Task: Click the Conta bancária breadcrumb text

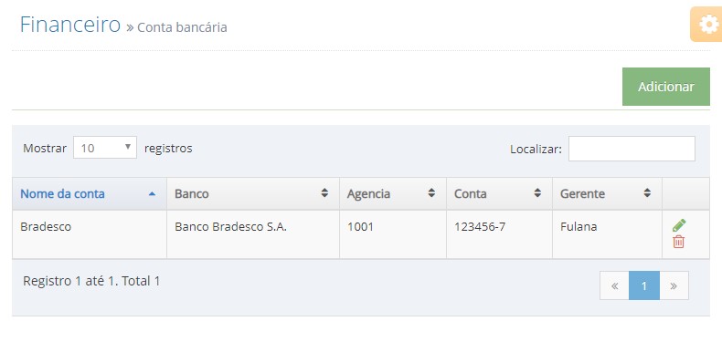Action: (x=182, y=27)
